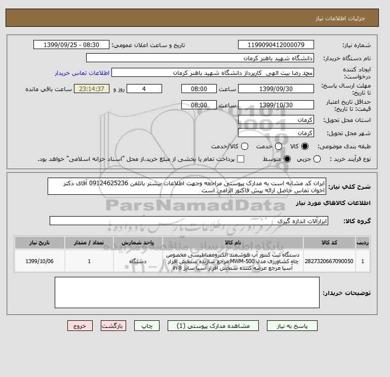Image resolution: width=390 pixels, height=377 pixels.
Task: Click the need date cell 1399/10/06
Action: point(40,261)
